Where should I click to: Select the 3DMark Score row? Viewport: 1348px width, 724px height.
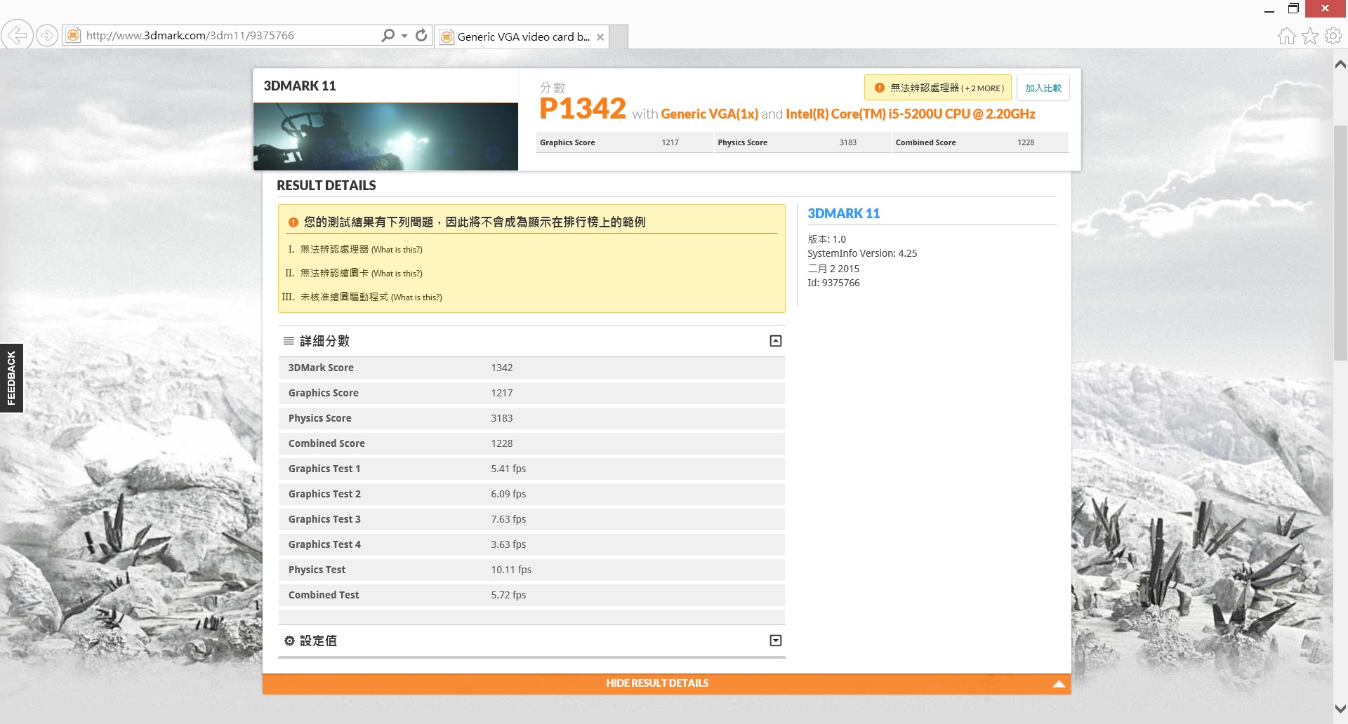pyautogui.click(x=531, y=368)
